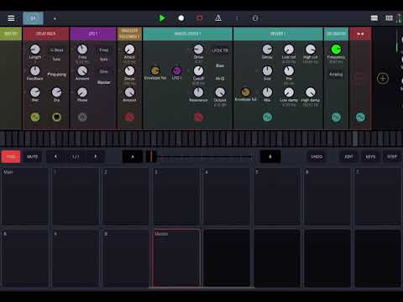This screenshot has width=403, height=302.
Task: Select the Oscillator module header
Action: (336, 34)
